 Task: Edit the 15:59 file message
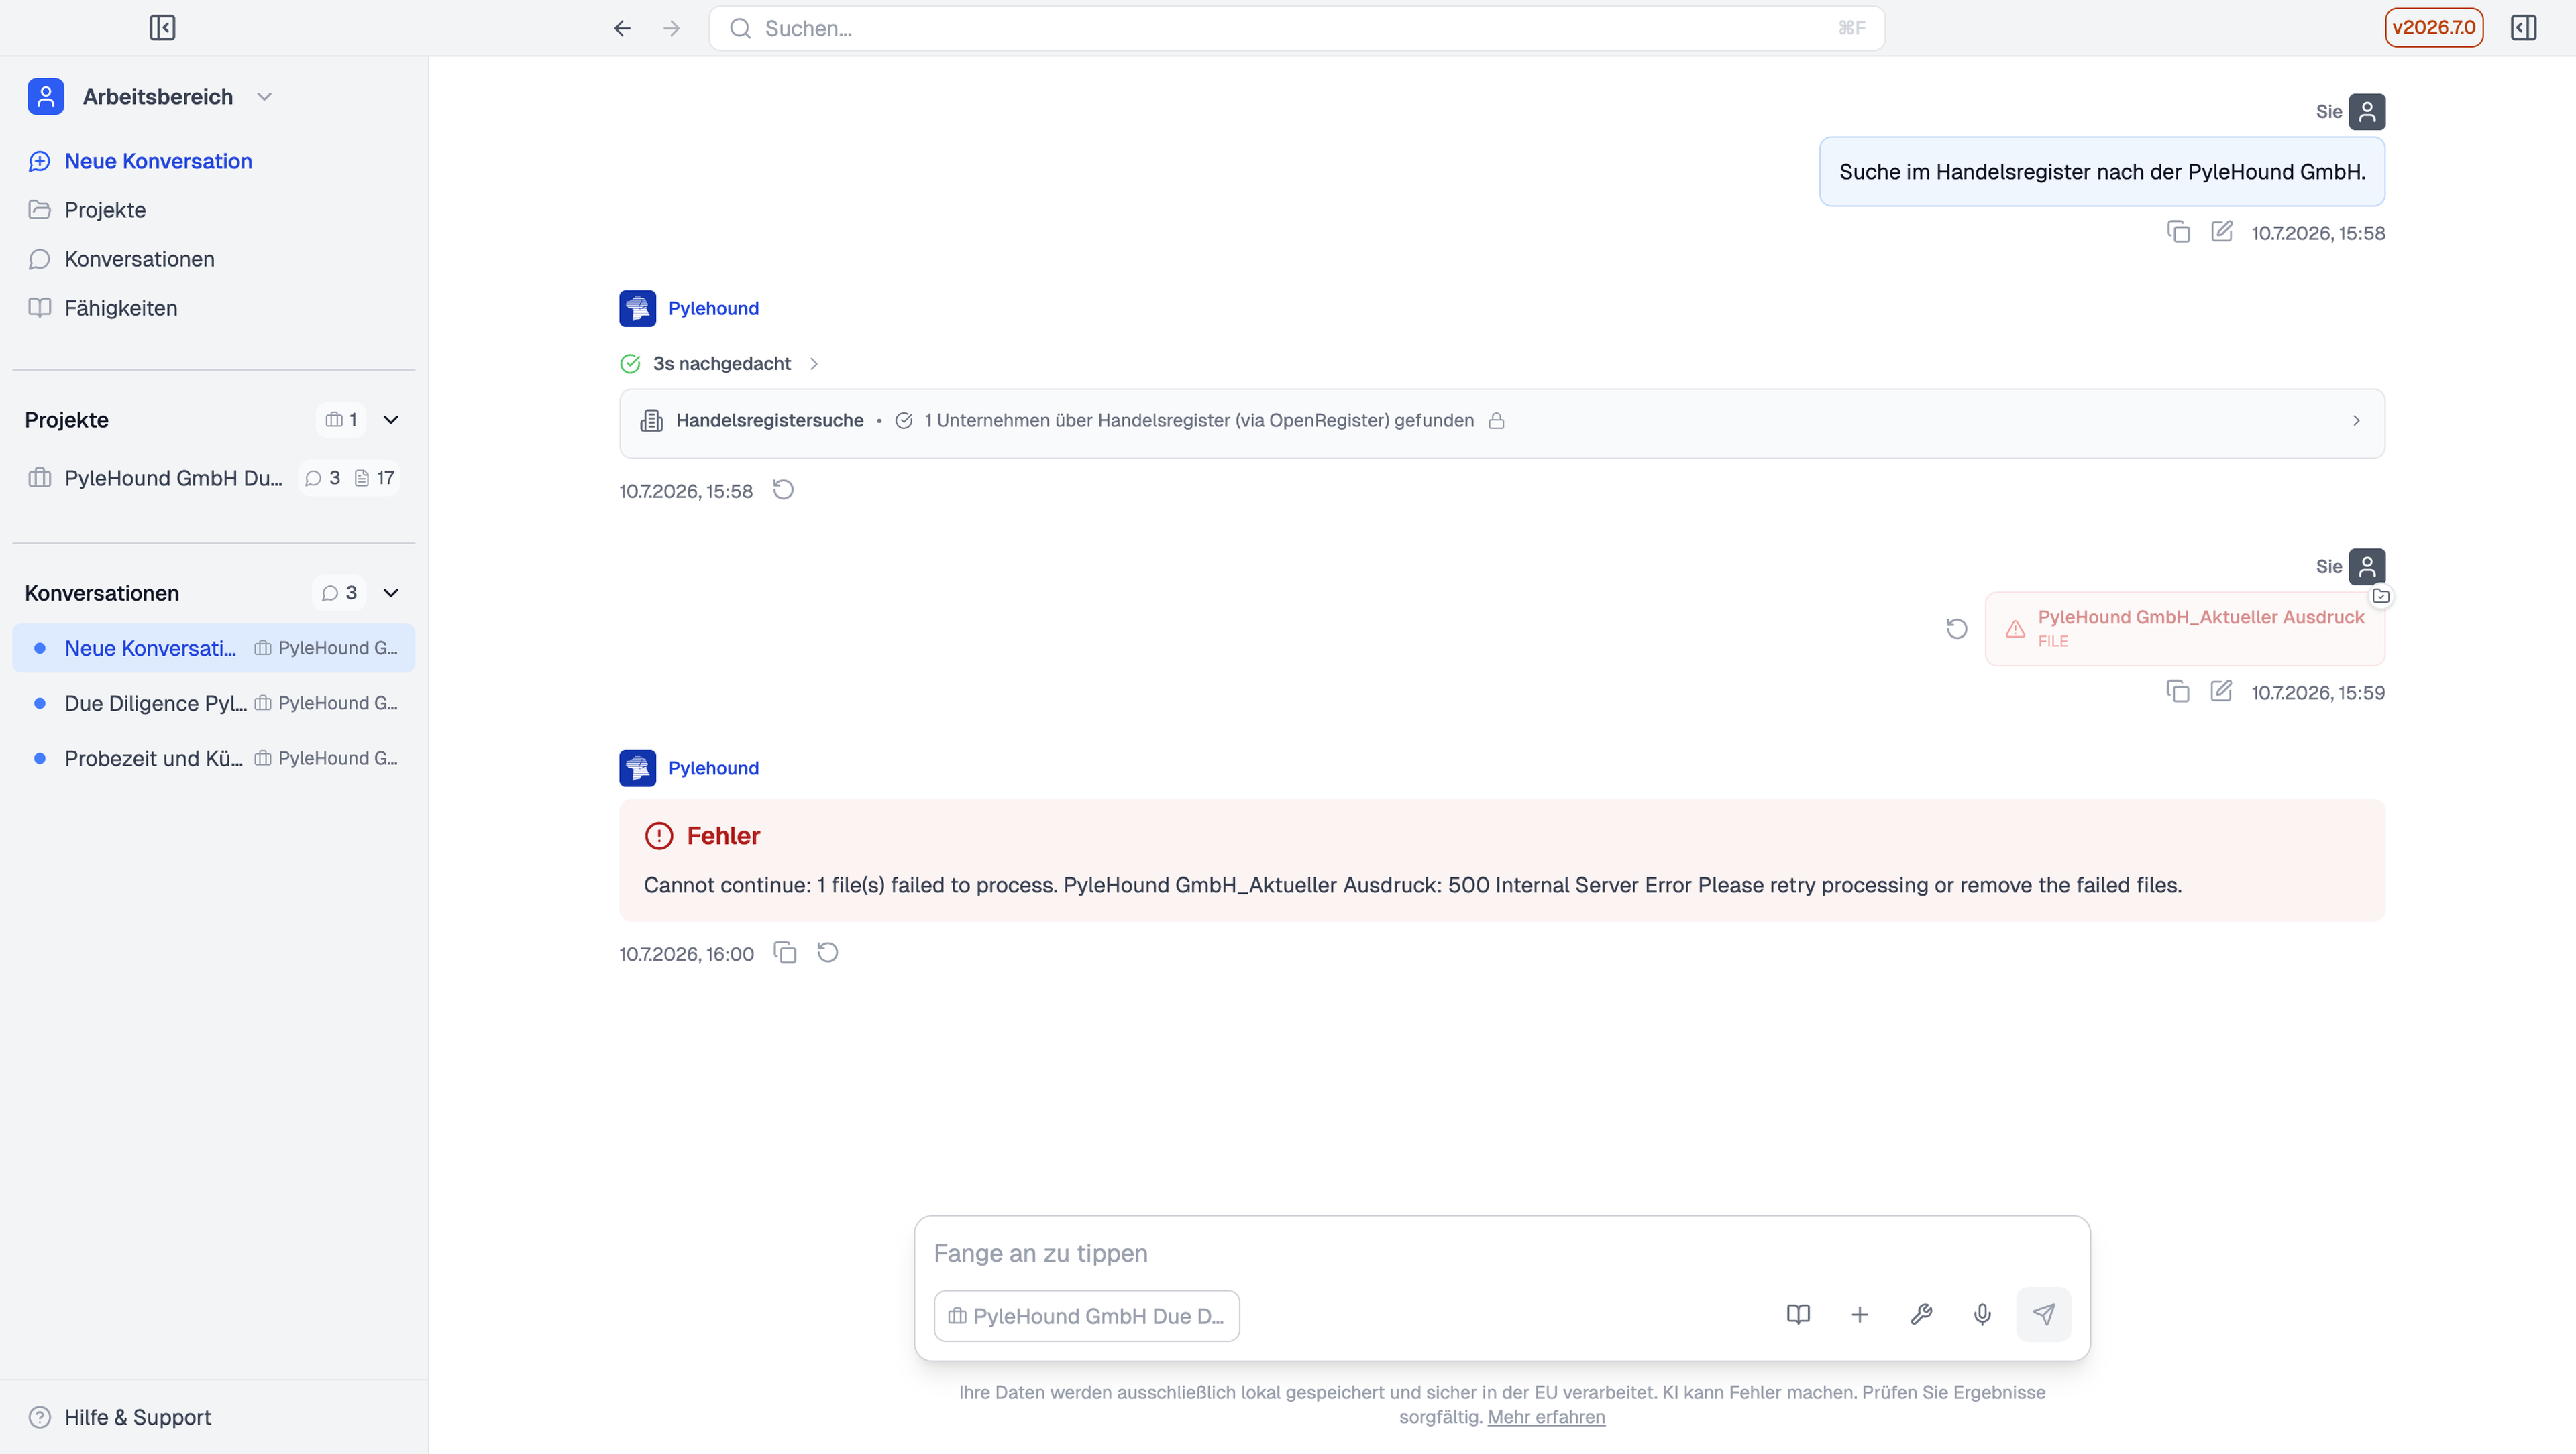[2220, 692]
